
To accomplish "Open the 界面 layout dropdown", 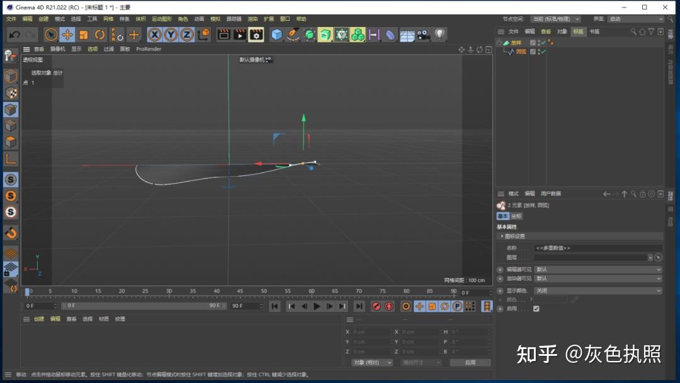I will (x=636, y=19).
